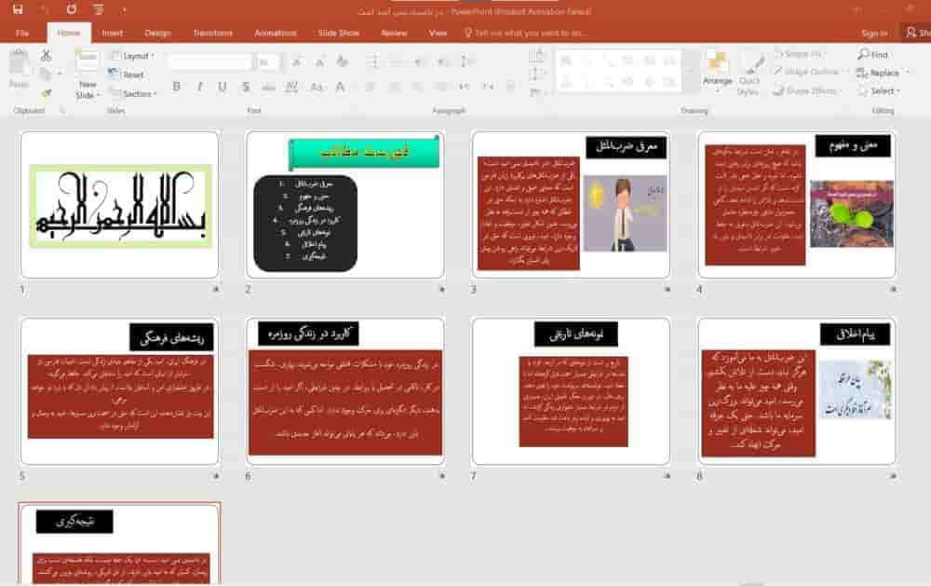931x586 pixels.
Task: Select slide 6 thumbnail
Action: (x=345, y=390)
